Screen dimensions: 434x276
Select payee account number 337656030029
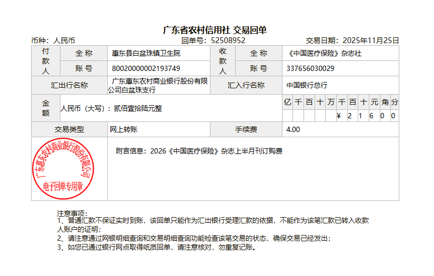[x=310, y=68]
